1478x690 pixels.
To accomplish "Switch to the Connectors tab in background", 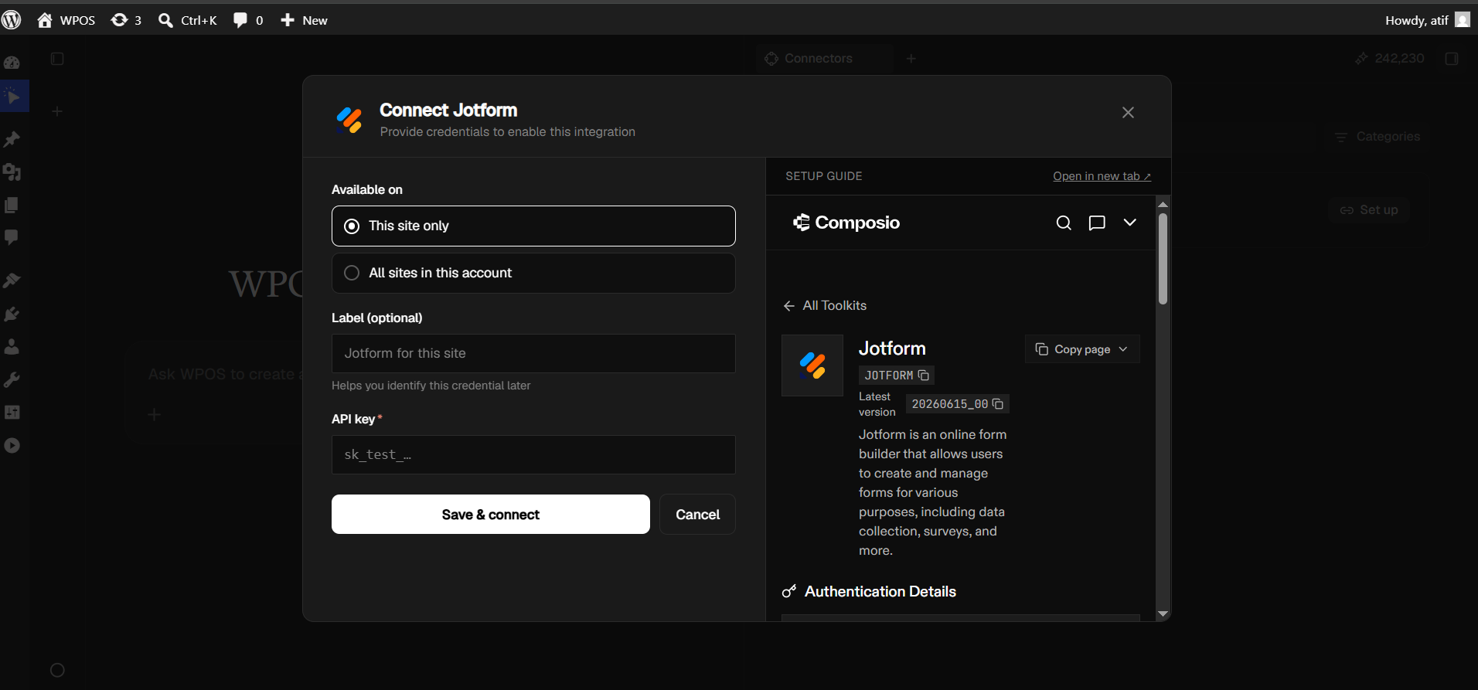I will (824, 59).
